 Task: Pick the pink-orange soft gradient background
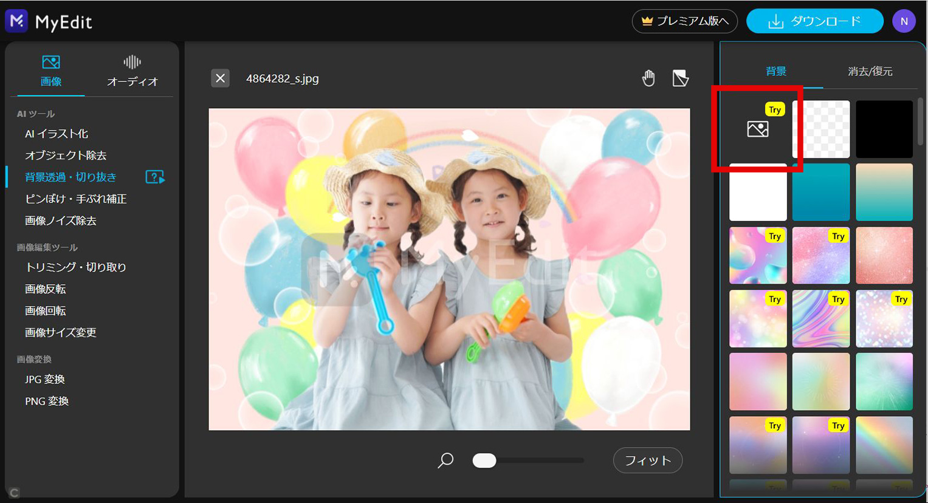pos(758,382)
